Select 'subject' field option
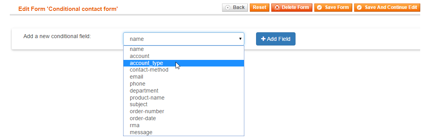Image resolution: width=430 pixels, height=140 pixels. (x=184, y=105)
